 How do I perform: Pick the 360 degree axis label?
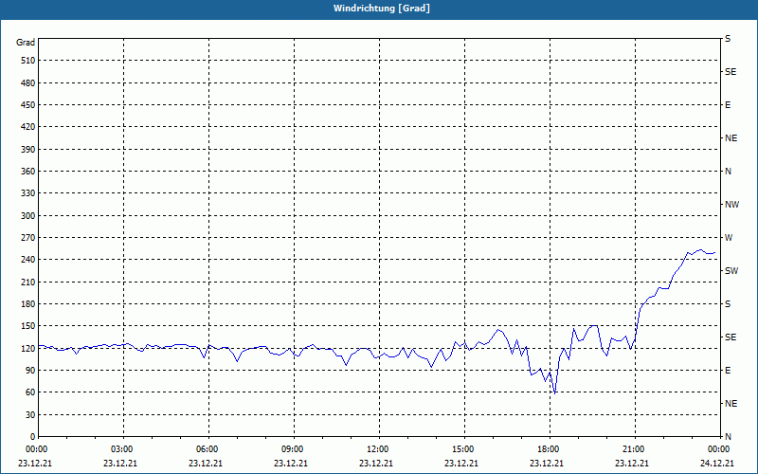pos(28,172)
